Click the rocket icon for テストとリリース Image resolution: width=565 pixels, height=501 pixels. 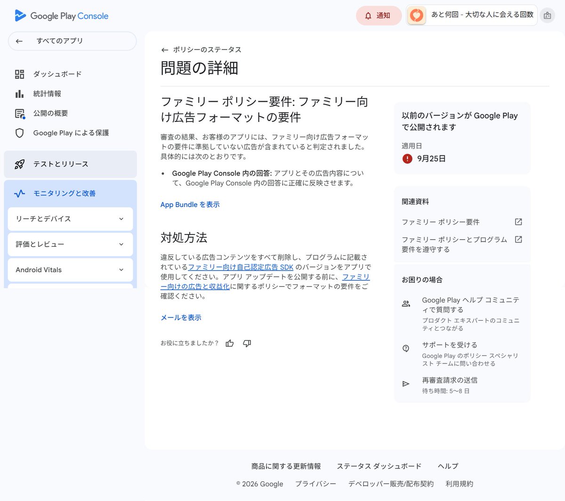point(19,164)
